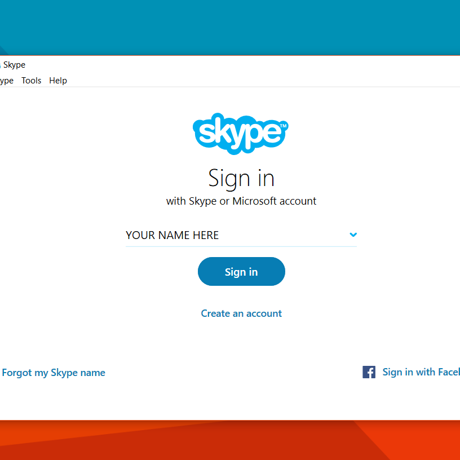Click the Skype window title text
This screenshot has width=460, height=460.
(x=14, y=65)
